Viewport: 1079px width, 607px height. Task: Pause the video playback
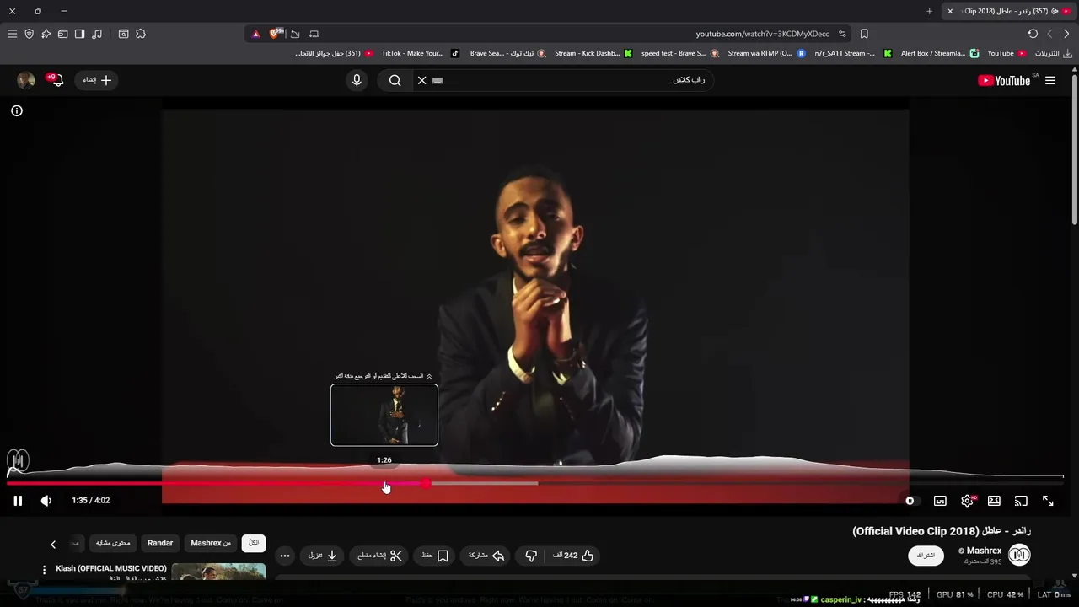(18, 501)
